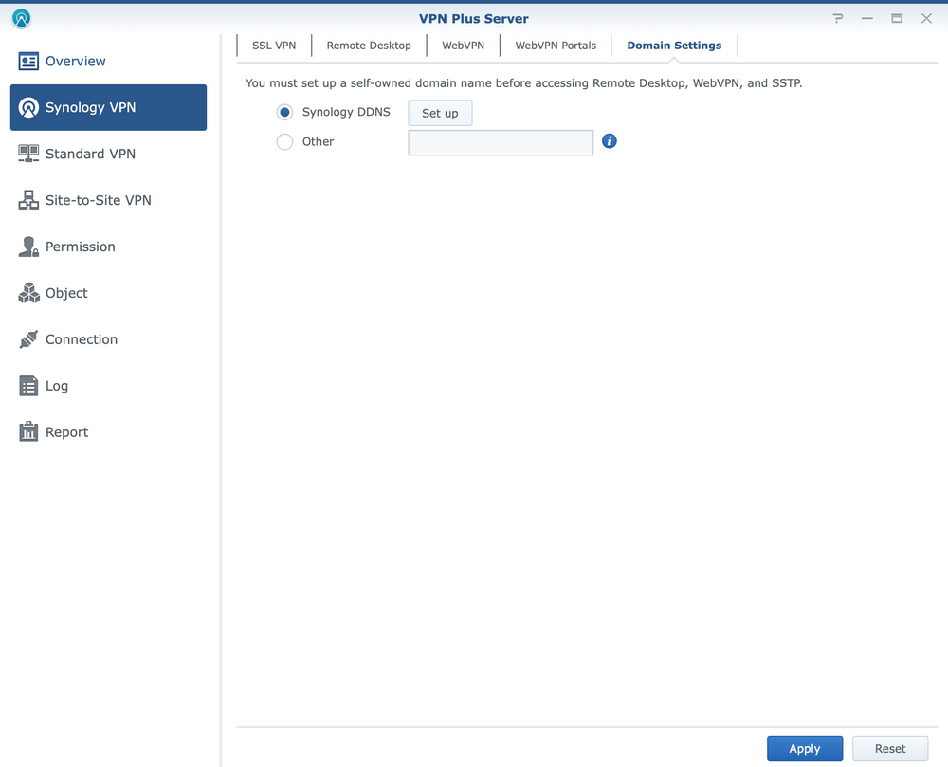Click the self-owned domain name notice text
The width and height of the screenshot is (948, 767).
(x=524, y=83)
